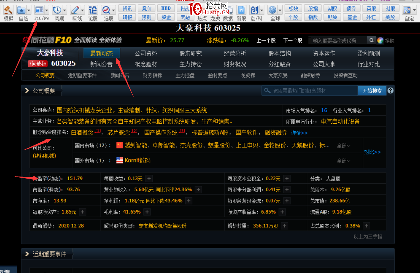
Task: Expand the 占总股本比例 plus icon
Action: pyautogui.click(x=366, y=226)
